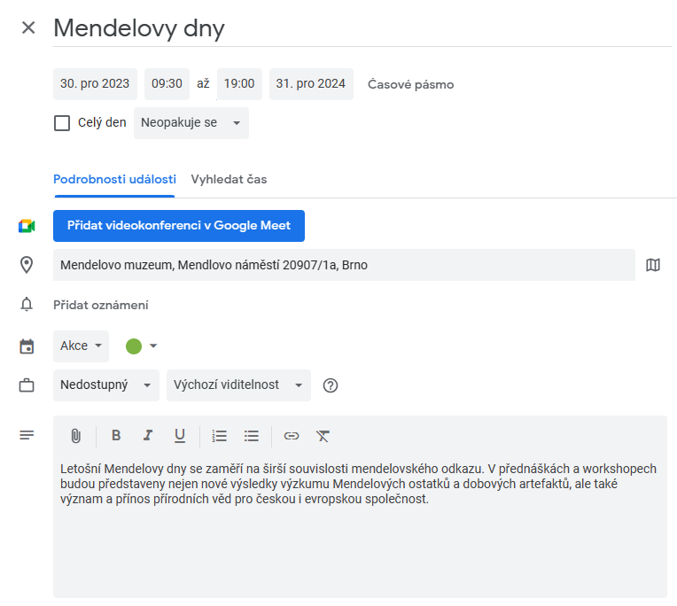
Task: Click Přidat videokonferenci v Google Meet button
Action: point(179,226)
